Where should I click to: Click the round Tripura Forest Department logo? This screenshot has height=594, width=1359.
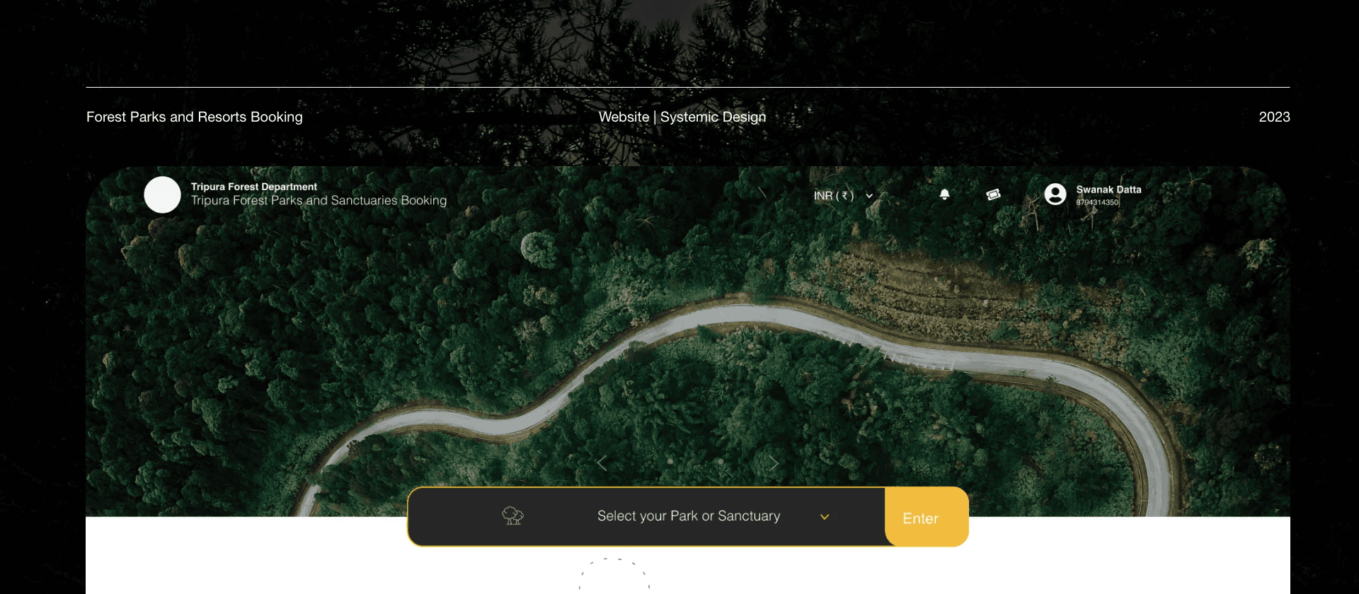click(x=162, y=194)
